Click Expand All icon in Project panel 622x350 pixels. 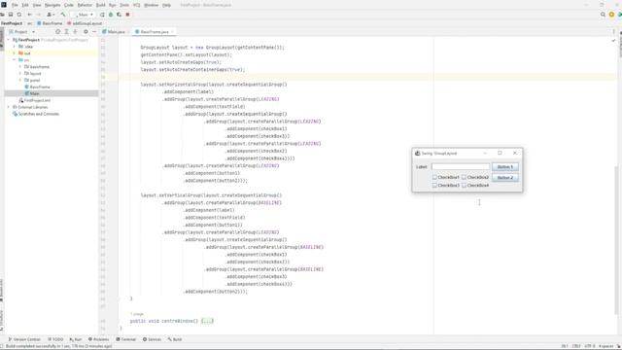[67, 32]
